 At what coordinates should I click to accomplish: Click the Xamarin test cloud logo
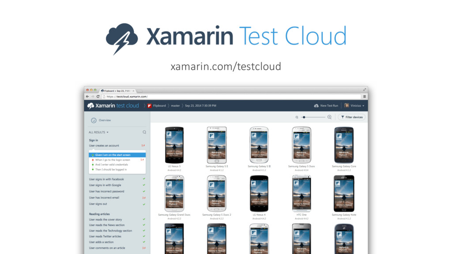113,106
